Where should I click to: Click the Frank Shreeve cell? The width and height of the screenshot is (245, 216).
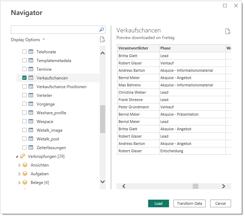point(138,100)
